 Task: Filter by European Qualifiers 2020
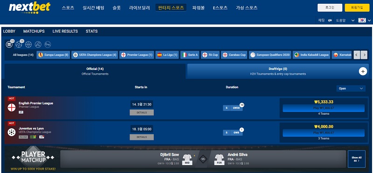(x=270, y=55)
